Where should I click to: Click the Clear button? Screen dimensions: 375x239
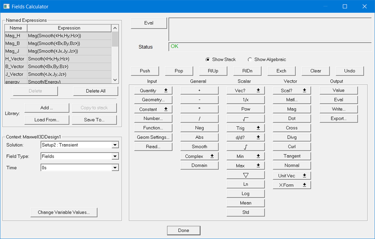(x=316, y=71)
